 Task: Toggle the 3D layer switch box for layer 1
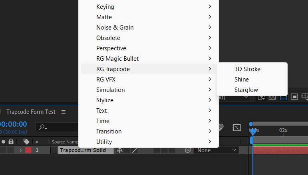click(x=172, y=150)
